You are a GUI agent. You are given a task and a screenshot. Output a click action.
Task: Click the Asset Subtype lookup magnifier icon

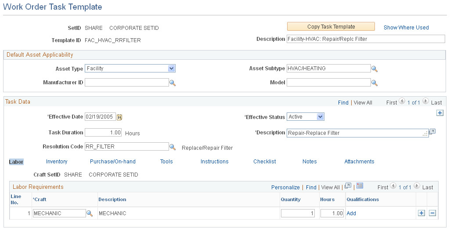pos(374,69)
